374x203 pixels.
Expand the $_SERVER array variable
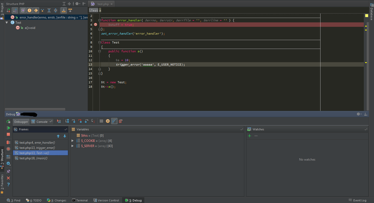pos(73,146)
